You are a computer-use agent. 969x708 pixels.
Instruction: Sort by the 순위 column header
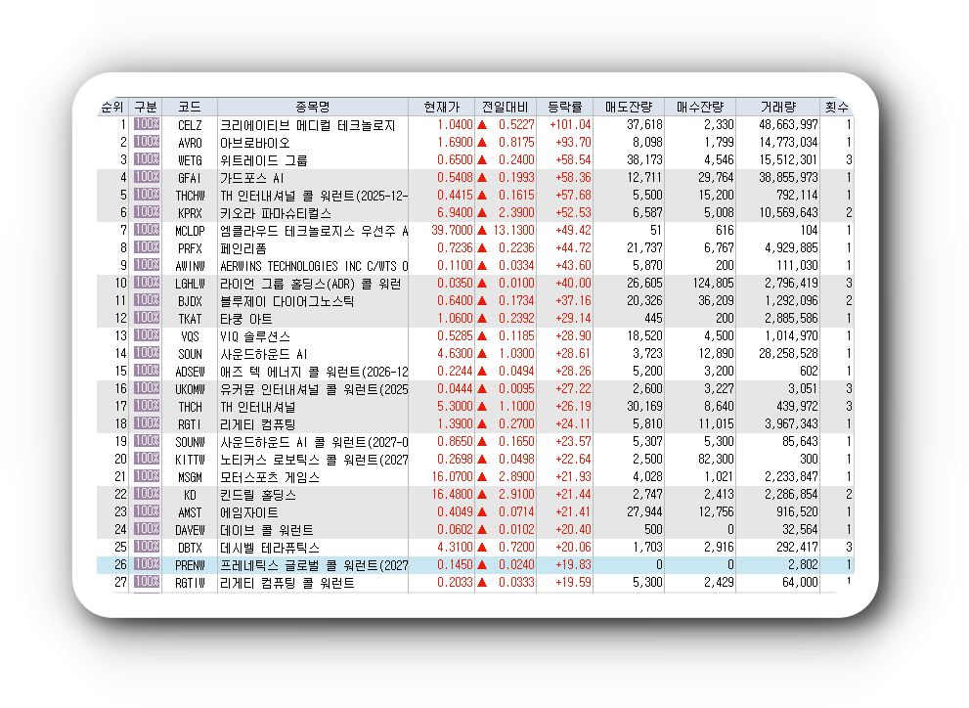tap(112, 107)
